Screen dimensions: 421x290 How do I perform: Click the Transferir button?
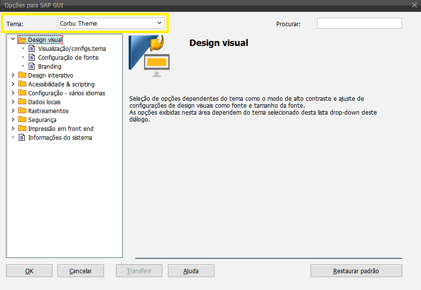tap(139, 271)
